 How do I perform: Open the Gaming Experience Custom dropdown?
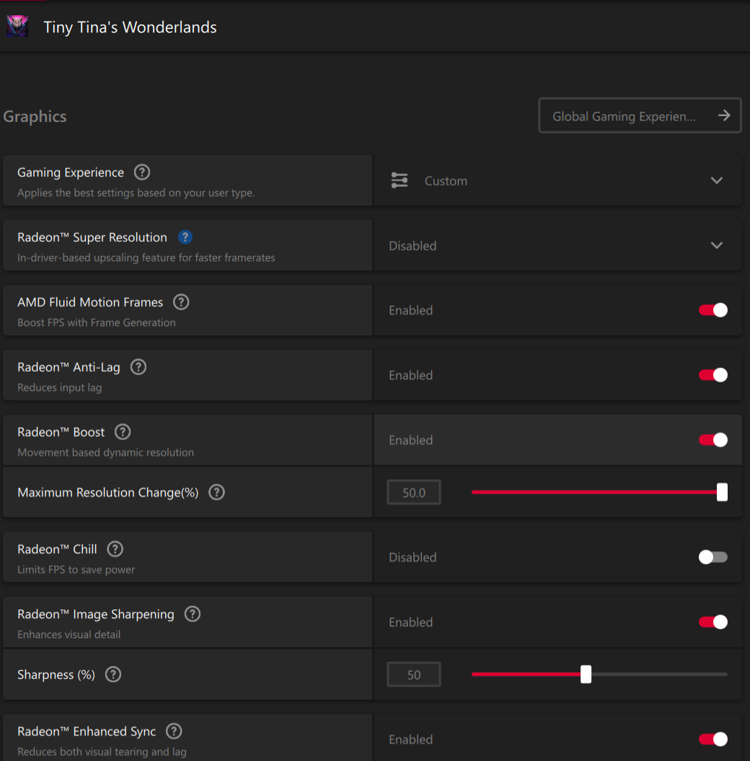(x=557, y=180)
